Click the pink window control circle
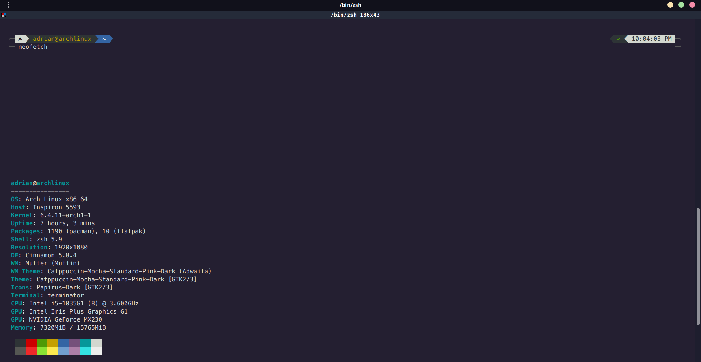Image resolution: width=701 pixels, height=362 pixels. [x=692, y=5]
